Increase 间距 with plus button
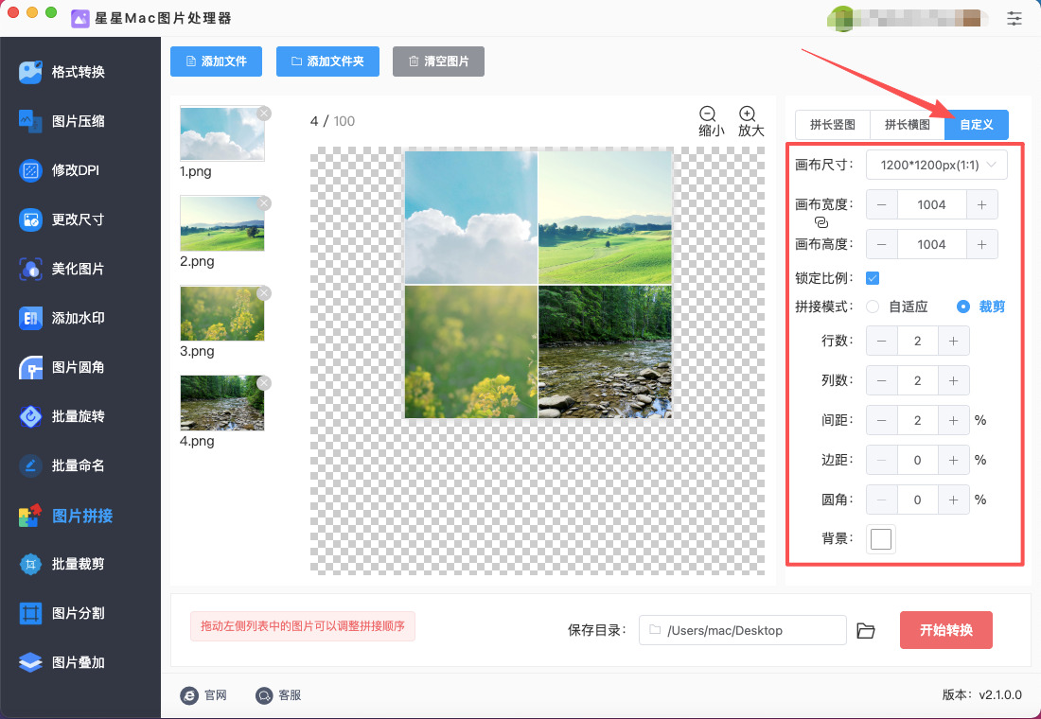Image resolution: width=1041 pixels, height=719 pixels. [x=953, y=420]
